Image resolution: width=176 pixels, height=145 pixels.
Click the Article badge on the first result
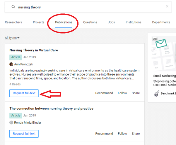coord(16,57)
